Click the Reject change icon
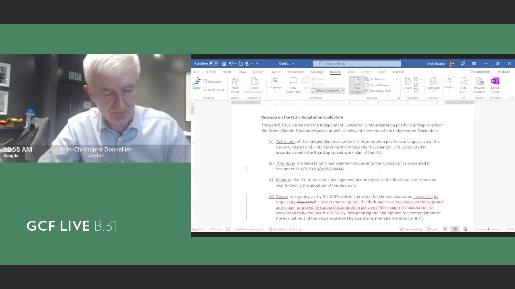Screen dimensions: 515x289 416,79
